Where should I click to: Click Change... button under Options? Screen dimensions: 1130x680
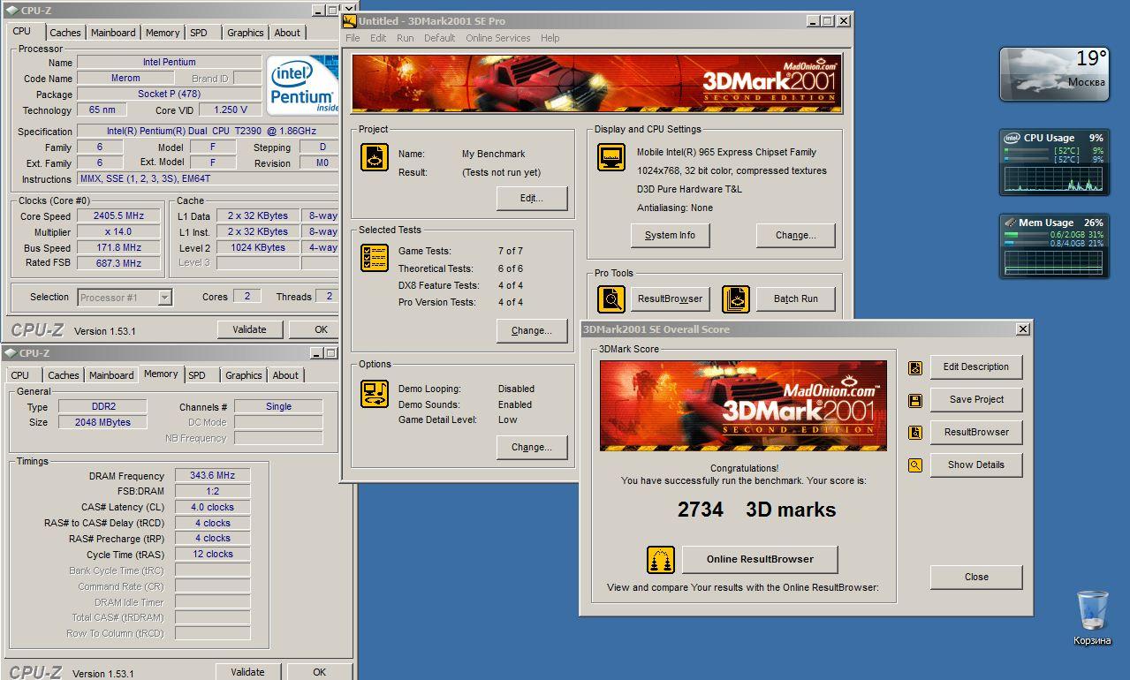532,448
